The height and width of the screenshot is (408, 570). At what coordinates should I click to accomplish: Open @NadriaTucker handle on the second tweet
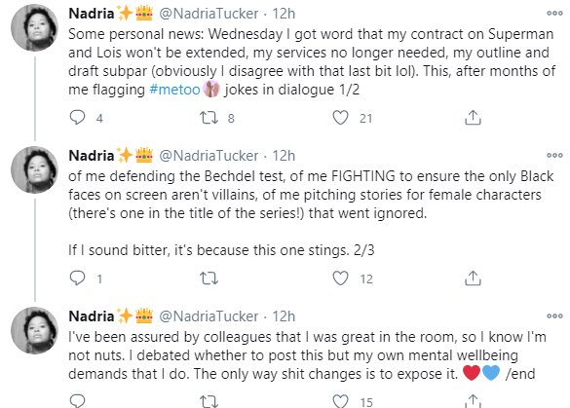click(209, 156)
